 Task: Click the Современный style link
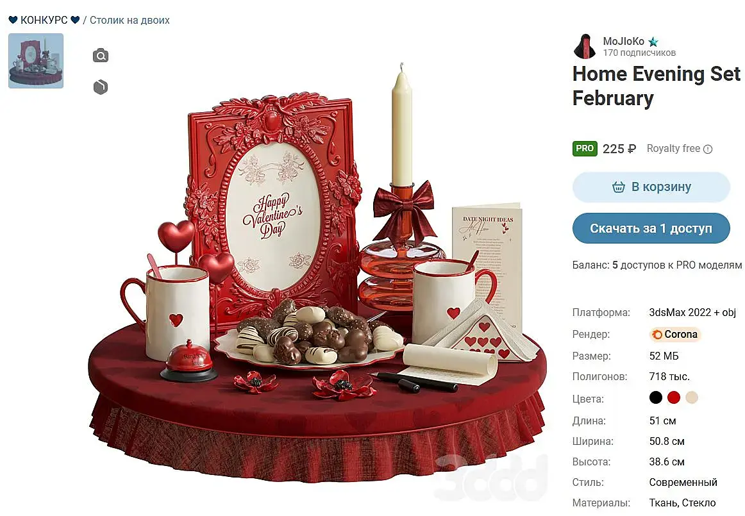click(683, 482)
